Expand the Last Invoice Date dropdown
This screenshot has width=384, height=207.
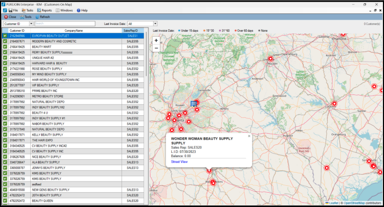(x=155, y=24)
